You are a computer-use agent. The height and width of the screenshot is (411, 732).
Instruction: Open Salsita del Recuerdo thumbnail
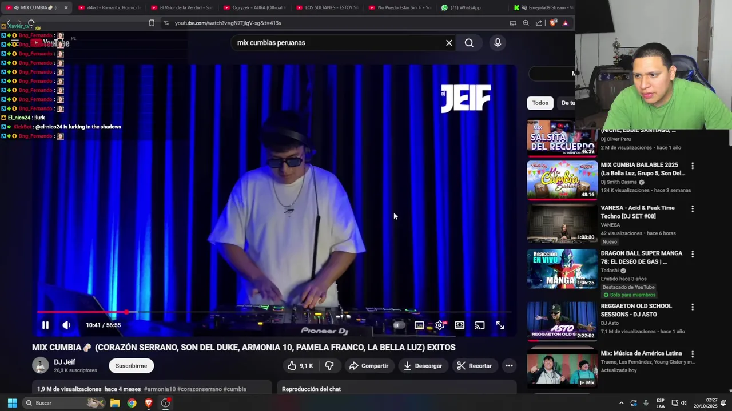point(562,139)
